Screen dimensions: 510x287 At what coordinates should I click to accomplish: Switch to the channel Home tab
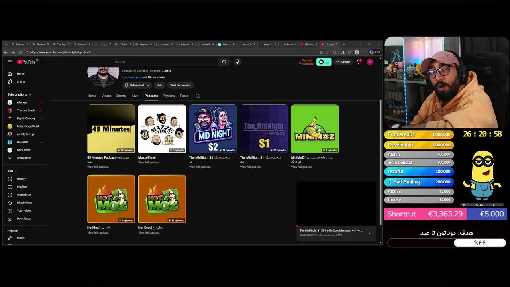point(92,96)
